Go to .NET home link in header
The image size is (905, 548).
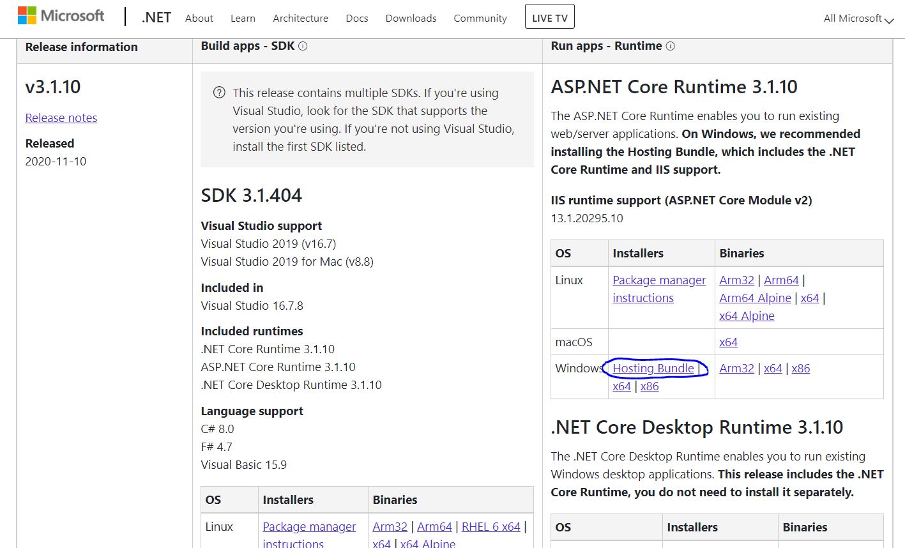click(156, 18)
